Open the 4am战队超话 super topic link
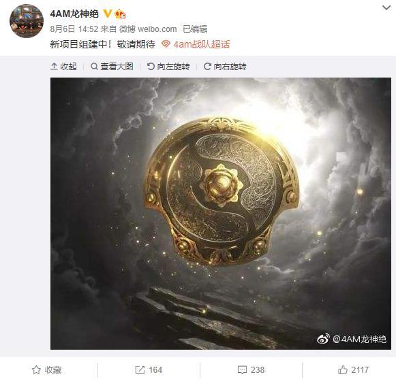396x381 pixels. pyautogui.click(x=202, y=44)
